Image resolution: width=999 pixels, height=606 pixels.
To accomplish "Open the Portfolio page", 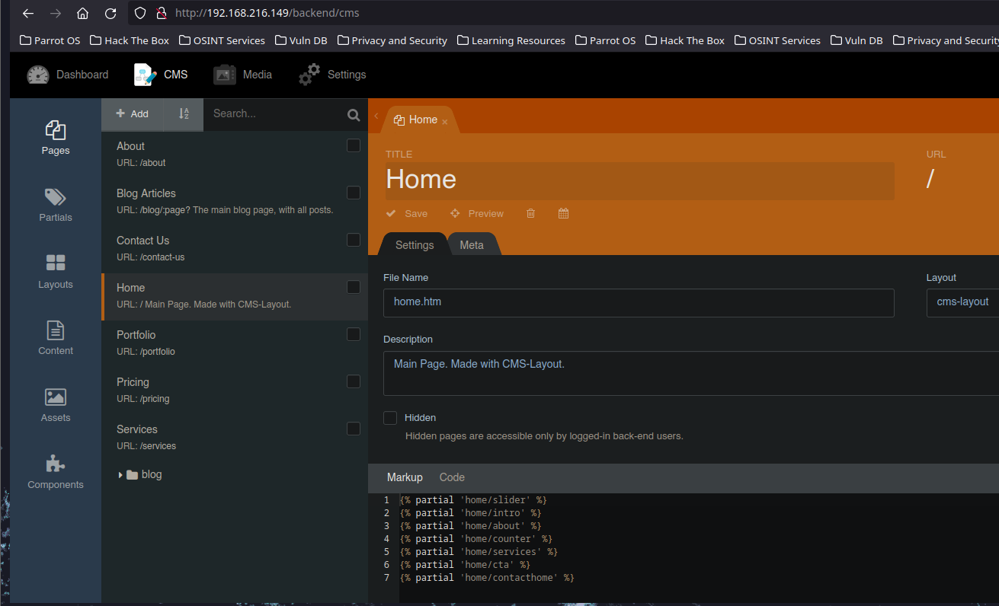I will (235, 343).
